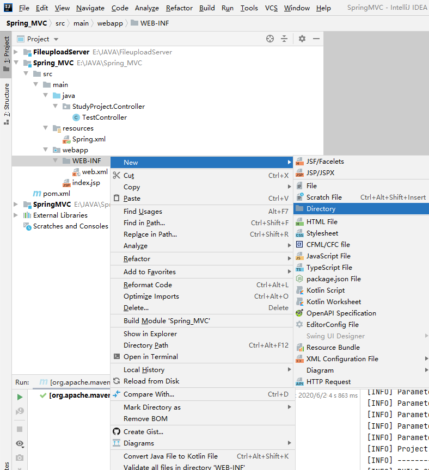Select TestController class in tree
The width and height of the screenshot is (429, 470).
[x=105, y=117]
